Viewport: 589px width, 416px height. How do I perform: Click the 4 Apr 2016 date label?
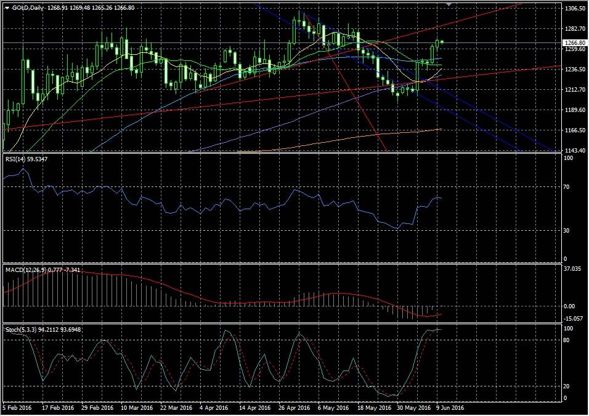[x=214, y=408]
